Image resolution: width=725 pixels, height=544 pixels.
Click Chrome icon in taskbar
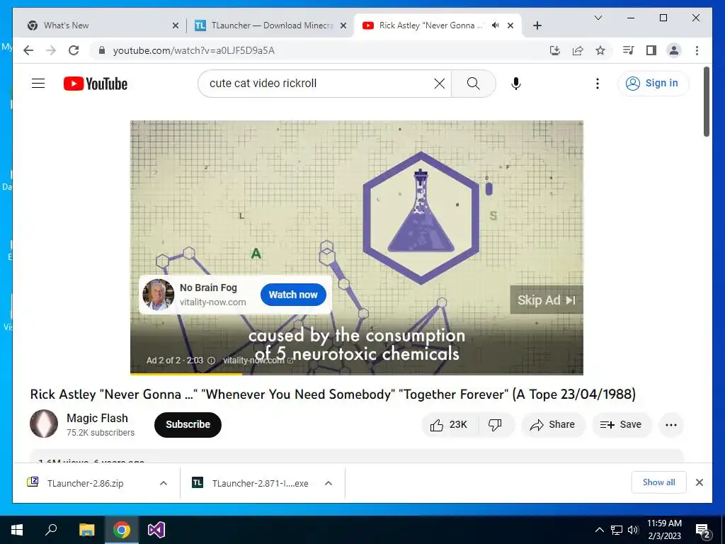(x=121, y=530)
